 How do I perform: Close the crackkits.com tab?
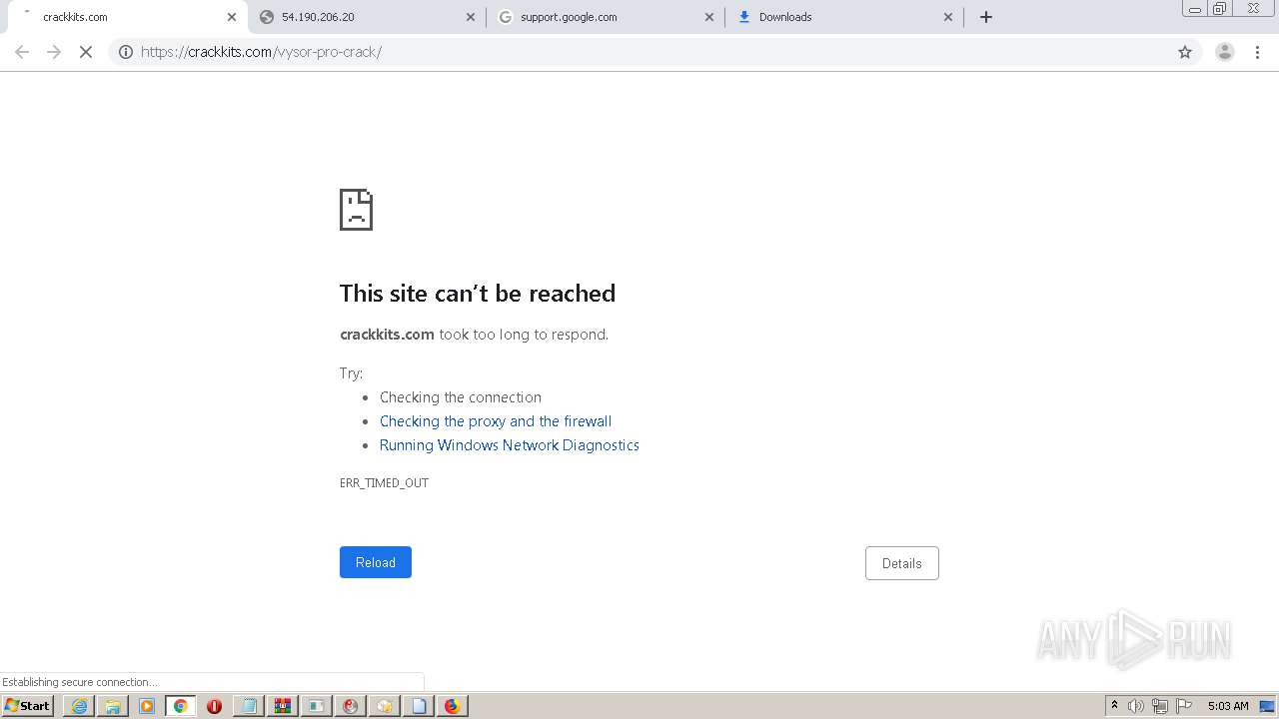(232, 17)
